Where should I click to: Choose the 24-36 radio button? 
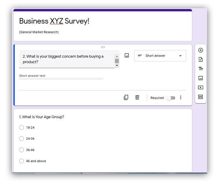[x=21, y=139]
